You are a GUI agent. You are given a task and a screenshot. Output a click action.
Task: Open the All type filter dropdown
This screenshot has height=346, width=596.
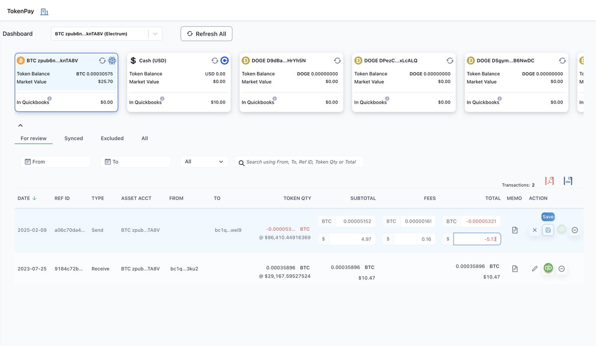[204, 162]
